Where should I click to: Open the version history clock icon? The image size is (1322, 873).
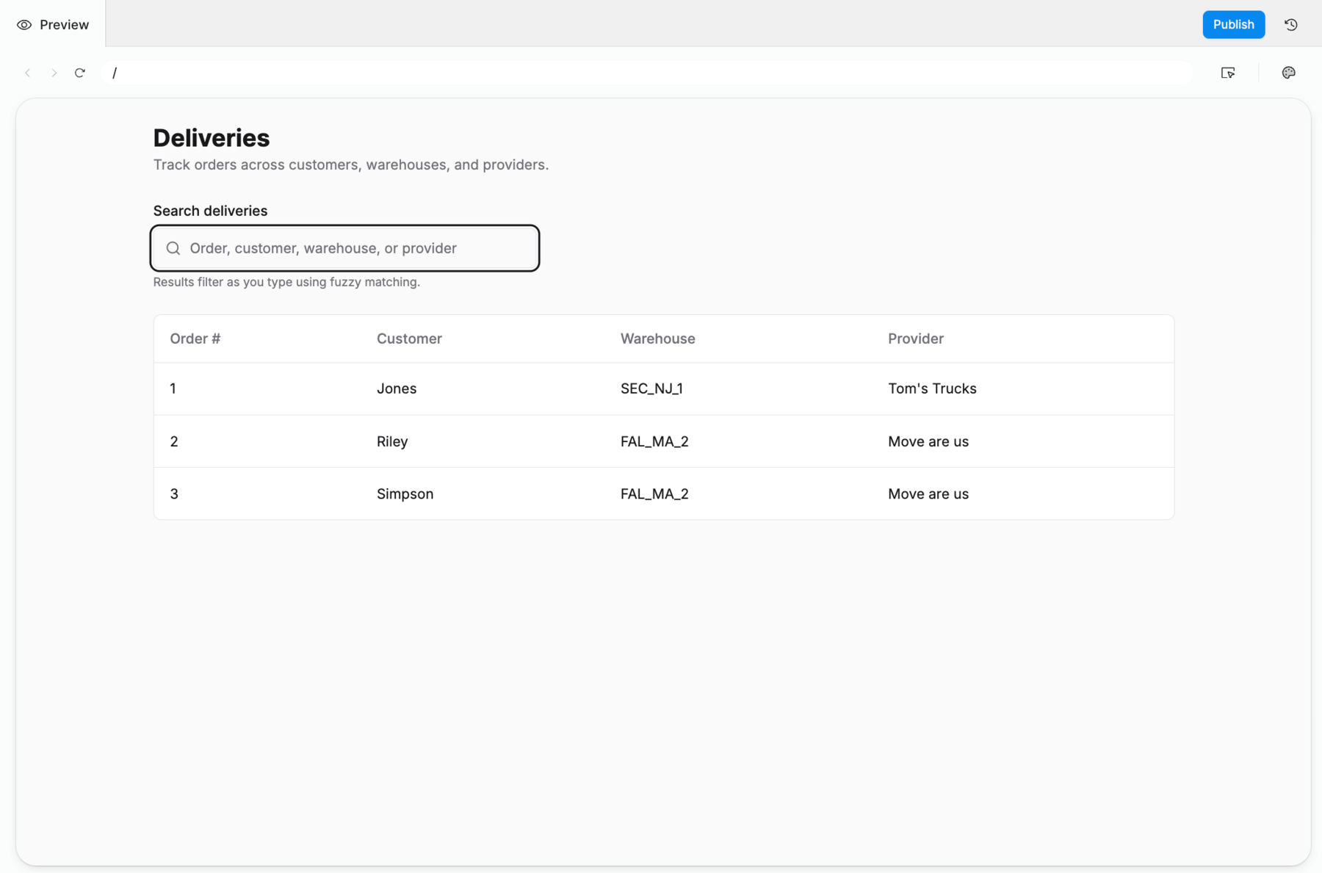pyautogui.click(x=1290, y=24)
